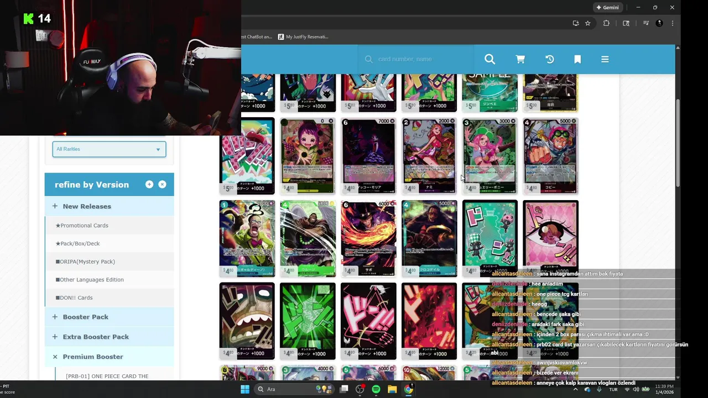
Task: Open the 11:39 PM clock and calendar
Action: click(664, 389)
